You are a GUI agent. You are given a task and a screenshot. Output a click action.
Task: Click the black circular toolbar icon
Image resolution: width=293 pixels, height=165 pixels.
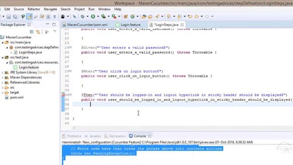point(63,16)
